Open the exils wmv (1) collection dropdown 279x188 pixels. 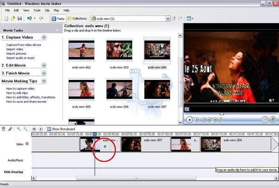pos(168,18)
